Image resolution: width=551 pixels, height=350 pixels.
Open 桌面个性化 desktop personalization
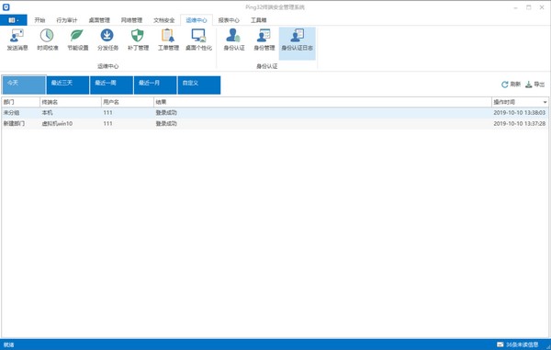point(198,40)
